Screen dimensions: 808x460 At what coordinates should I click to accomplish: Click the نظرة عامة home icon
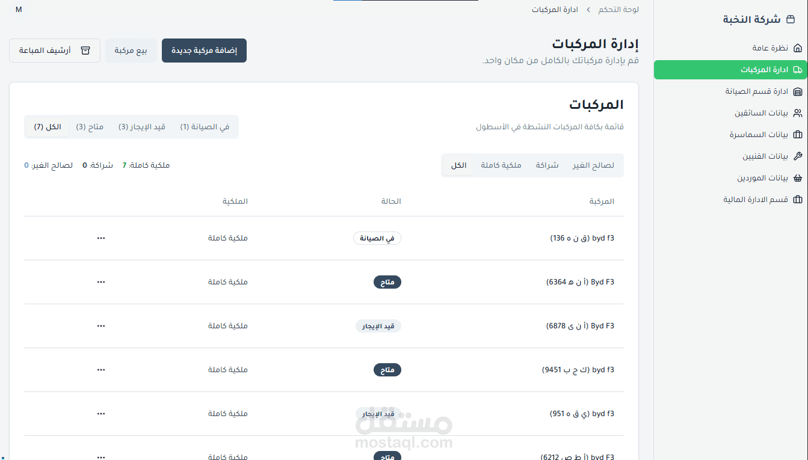(x=798, y=48)
